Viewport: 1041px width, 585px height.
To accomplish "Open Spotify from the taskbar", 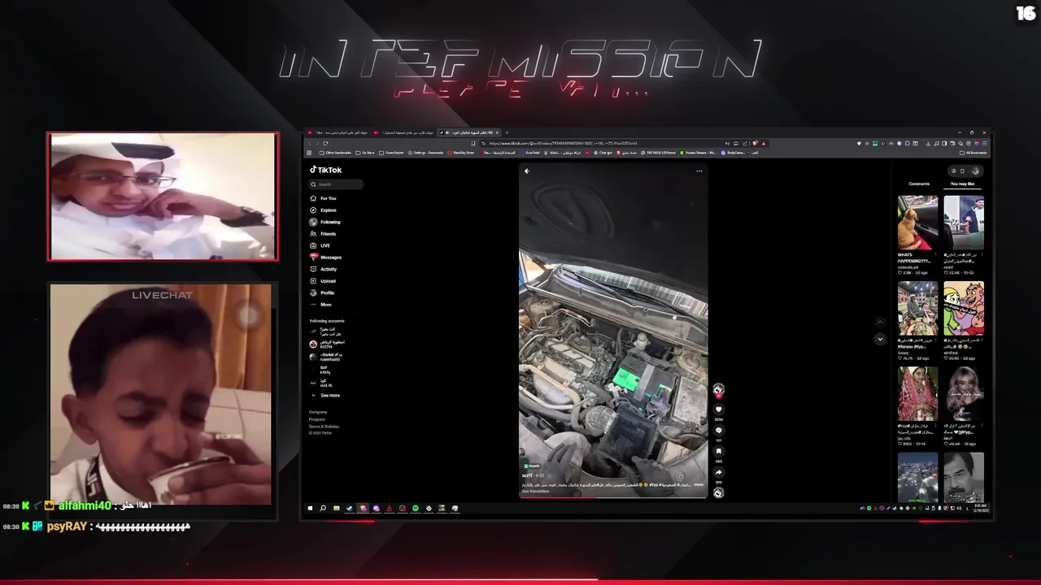I will (416, 509).
